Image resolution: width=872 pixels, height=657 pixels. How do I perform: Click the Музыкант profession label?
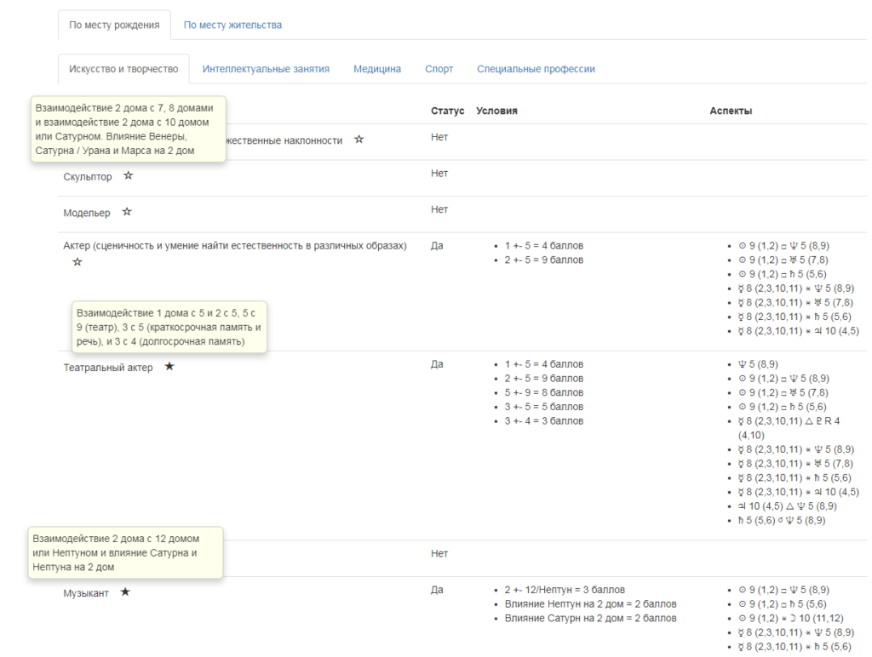coord(86,593)
